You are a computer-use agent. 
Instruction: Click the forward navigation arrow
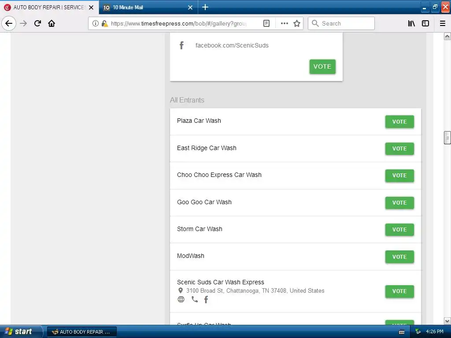[23, 23]
